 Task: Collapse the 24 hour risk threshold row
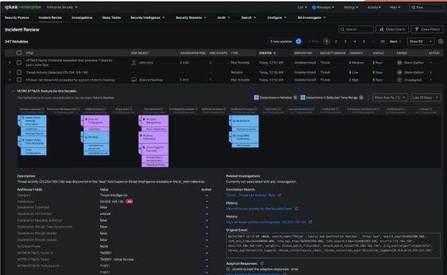pyautogui.click(x=10, y=80)
